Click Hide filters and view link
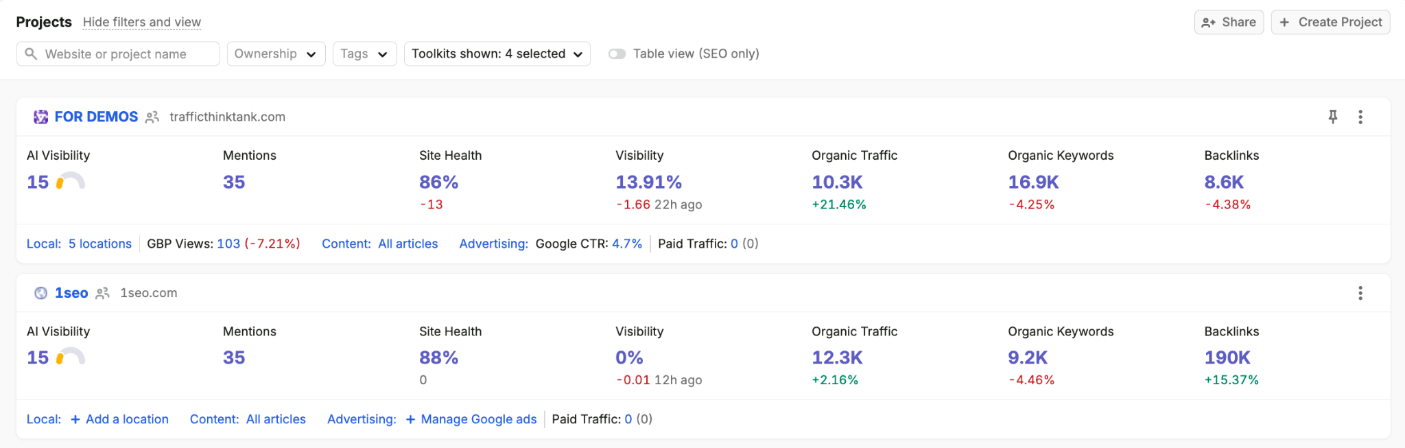1405x448 pixels. pos(142,22)
